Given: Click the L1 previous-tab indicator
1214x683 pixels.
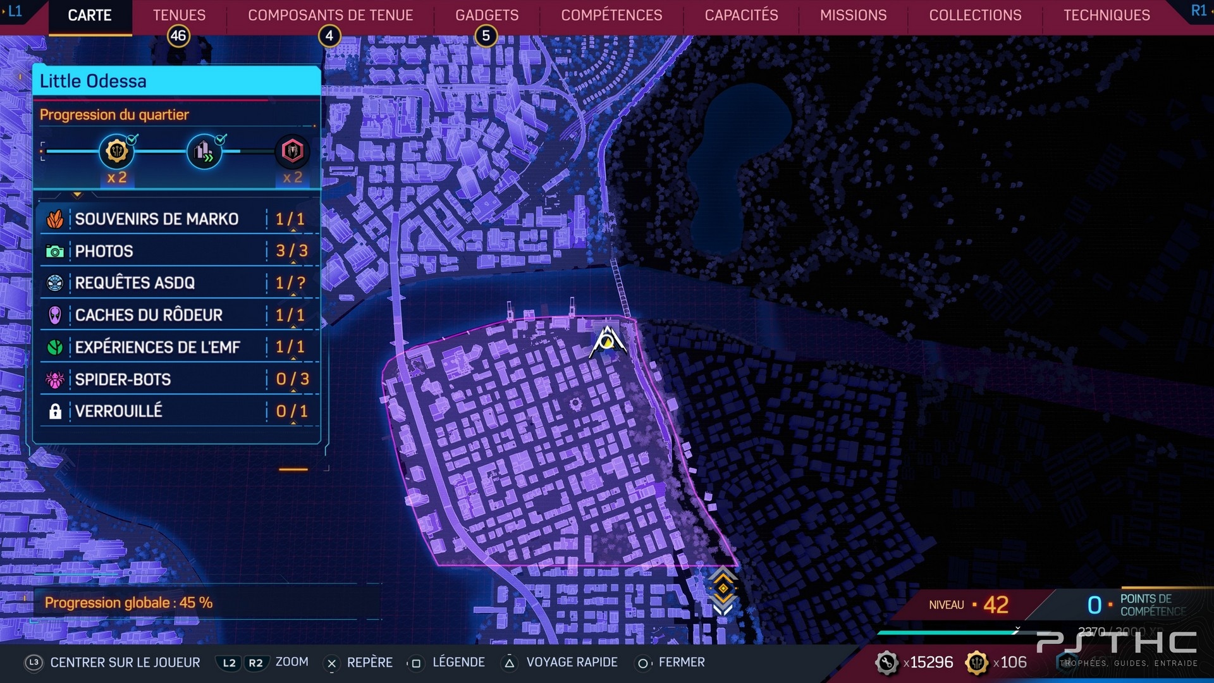Looking at the screenshot, I should point(14,11).
